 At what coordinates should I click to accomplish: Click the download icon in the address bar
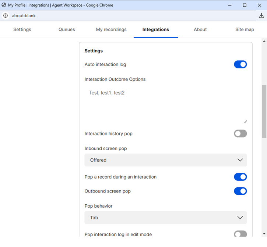[x=261, y=16]
